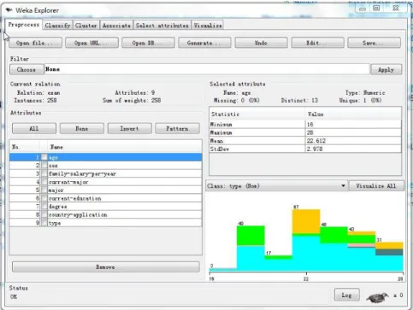413x310 pixels.
Task: Enable the family-salary-per-year attribute checkbox
Action: (x=44, y=173)
